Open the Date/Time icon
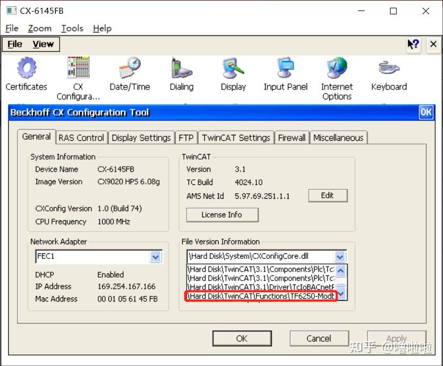This screenshot has width=443, height=366. pyautogui.click(x=130, y=74)
